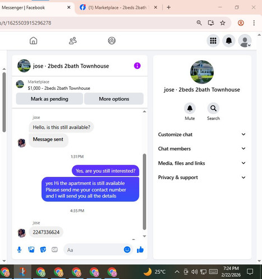This screenshot has height=279, width=262.
Task: Open the account profile picture menu
Action: (x=245, y=41)
